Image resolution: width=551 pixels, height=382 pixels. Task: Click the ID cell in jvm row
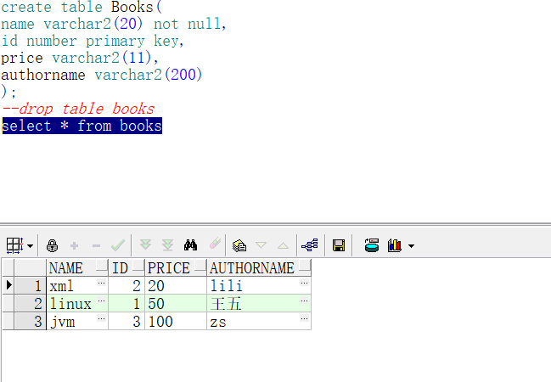127,322
